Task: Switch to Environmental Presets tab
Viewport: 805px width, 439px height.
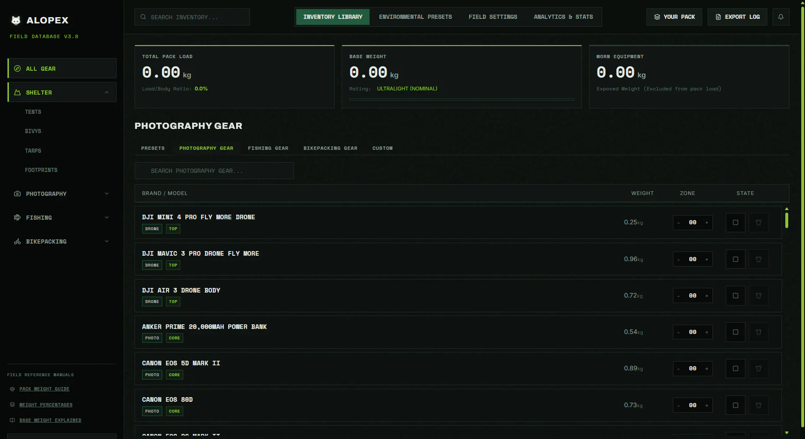Action: pyautogui.click(x=415, y=17)
